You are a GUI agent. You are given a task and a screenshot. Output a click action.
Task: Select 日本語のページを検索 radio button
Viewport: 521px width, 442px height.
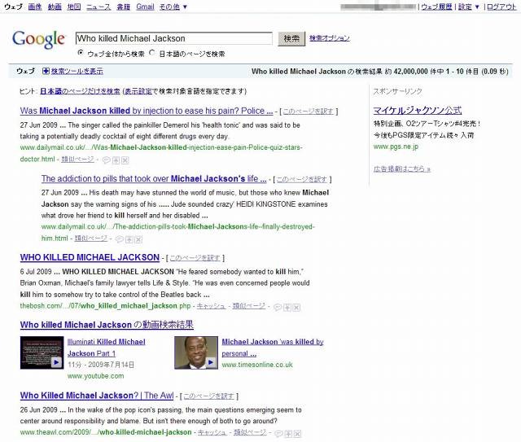point(152,53)
